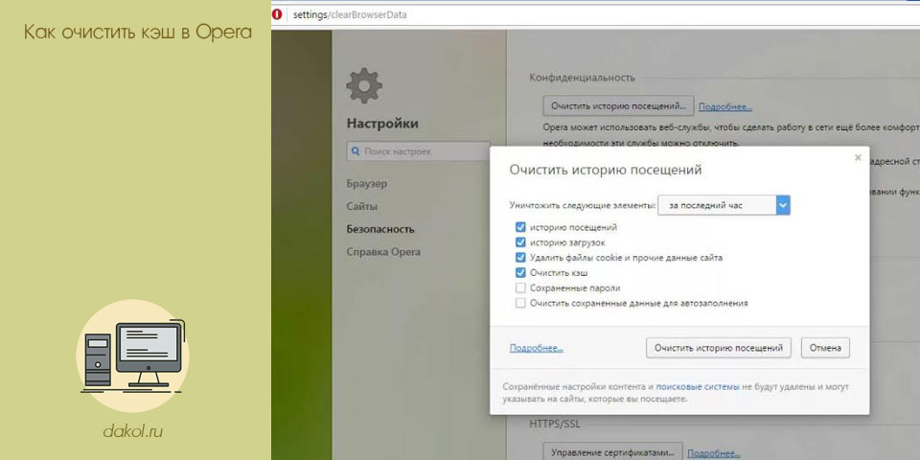
Task: Check 'Очистить сохраненные данные для автозаполнения' checkbox
Action: [x=519, y=304]
